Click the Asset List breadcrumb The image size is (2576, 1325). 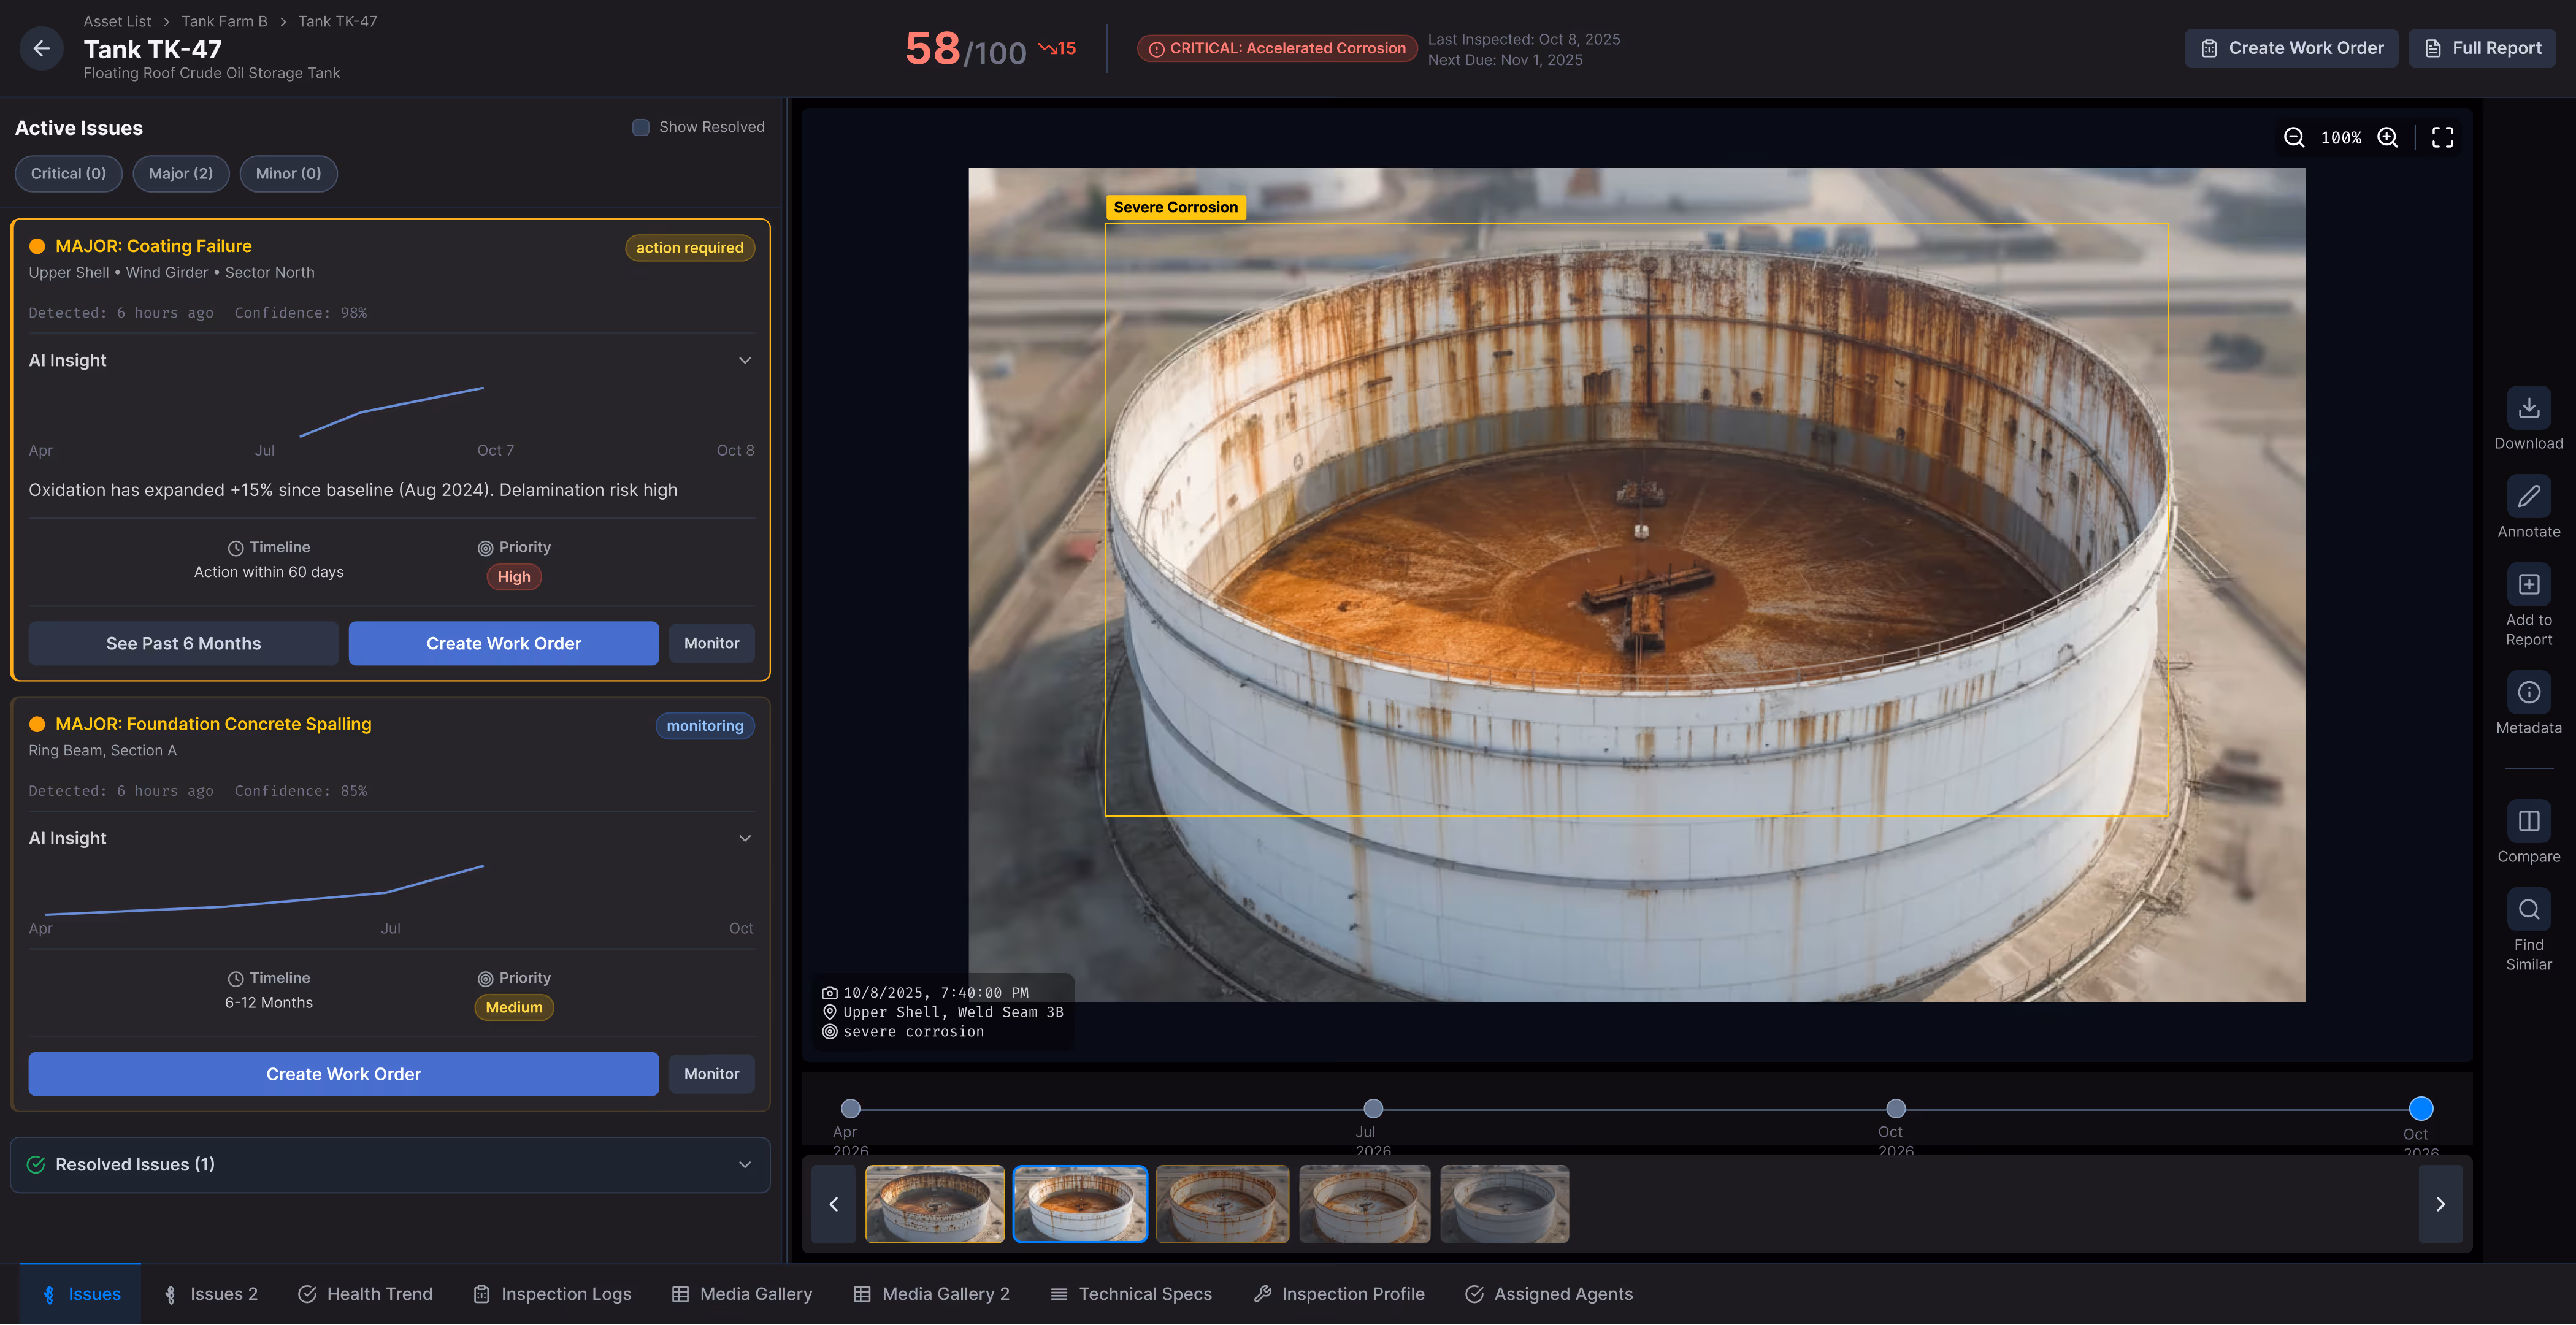coord(117,21)
